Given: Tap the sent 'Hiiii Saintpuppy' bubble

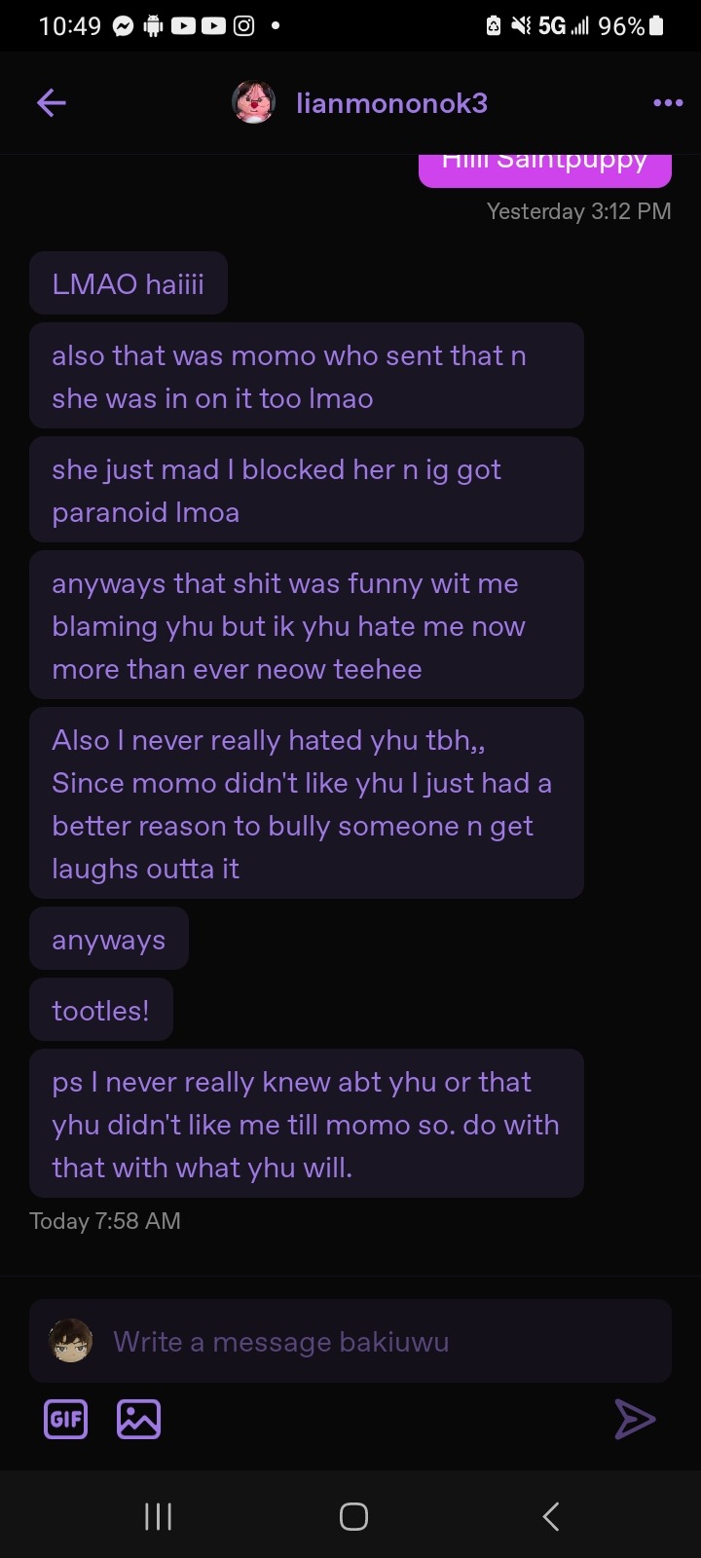Looking at the screenshot, I should tap(545, 167).
